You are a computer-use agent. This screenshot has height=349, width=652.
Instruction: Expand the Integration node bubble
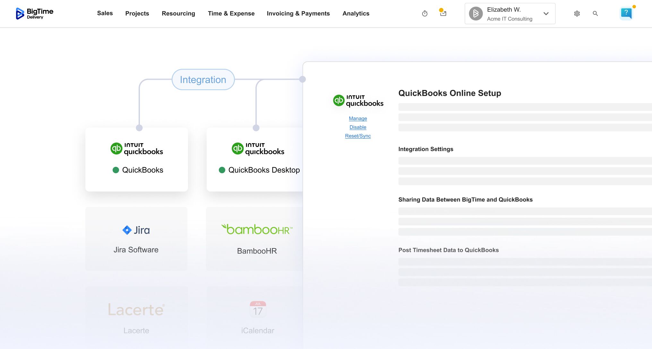203,79
